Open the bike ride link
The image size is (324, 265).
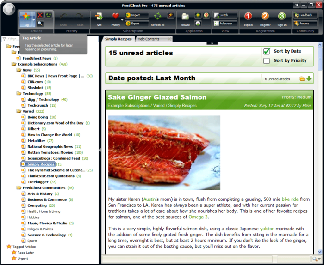pyautogui.click(x=290, y=199)
